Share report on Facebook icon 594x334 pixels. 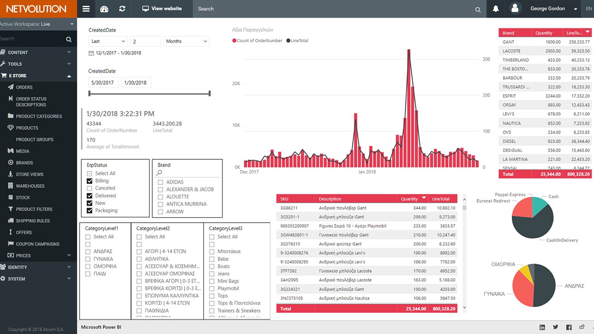(x=569, y=328)
